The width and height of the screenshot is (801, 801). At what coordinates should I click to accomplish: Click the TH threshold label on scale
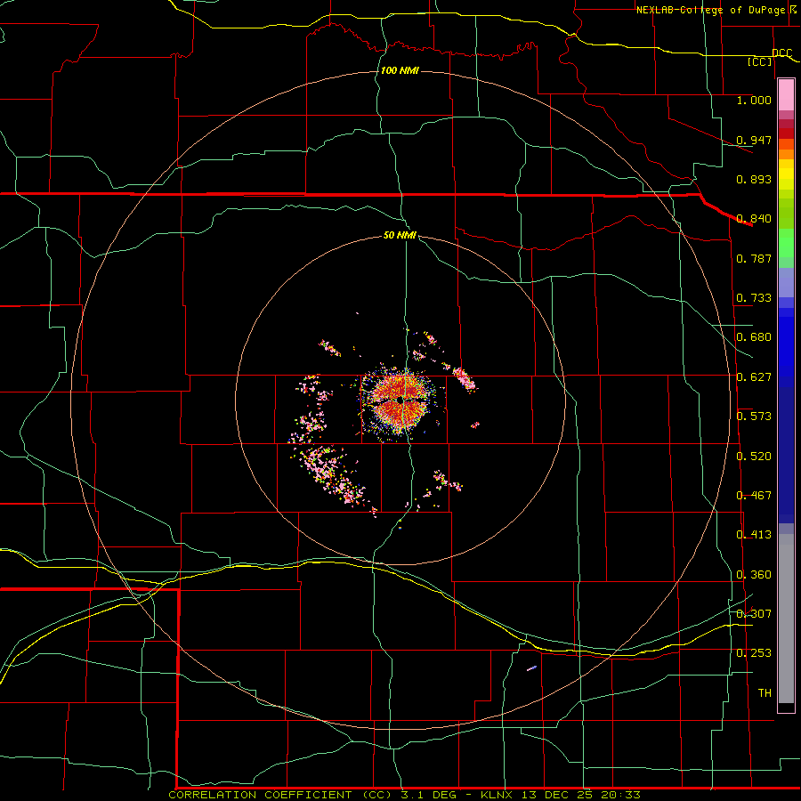tap(765, 692)
